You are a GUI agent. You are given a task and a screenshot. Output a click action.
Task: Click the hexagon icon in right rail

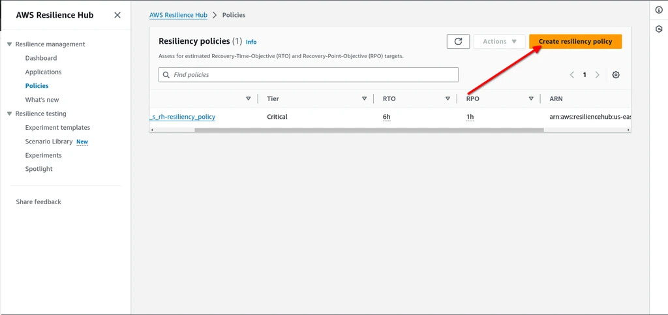click(659, 29)
